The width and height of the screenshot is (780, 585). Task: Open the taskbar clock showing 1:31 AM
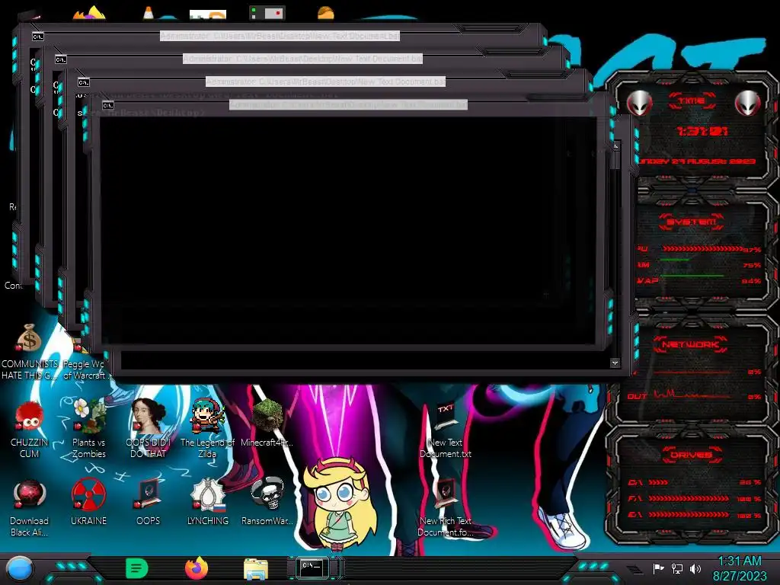tap(740, 568)
